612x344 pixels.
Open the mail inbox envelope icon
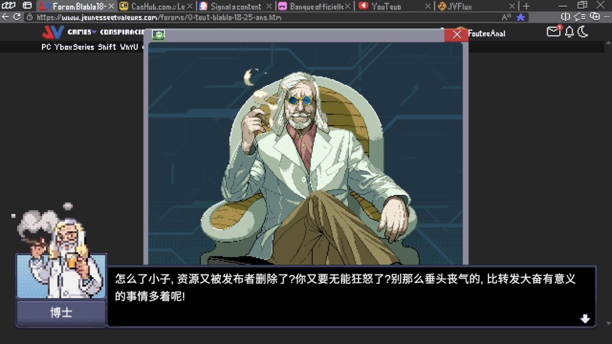click(x=554, y=31)
